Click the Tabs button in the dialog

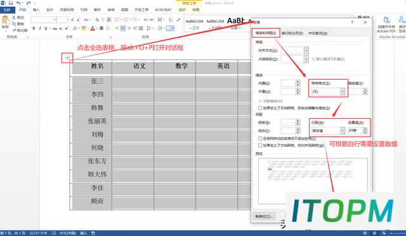tap(264, 216)
